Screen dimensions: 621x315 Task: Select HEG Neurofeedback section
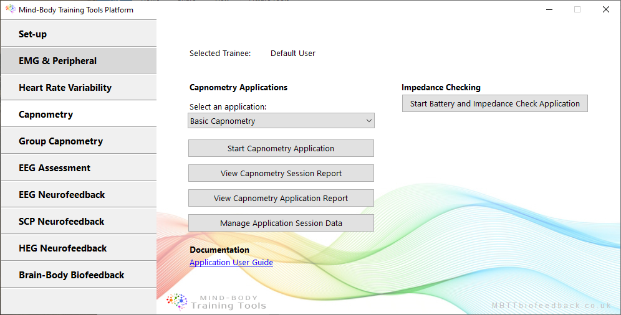coord(79,248)
